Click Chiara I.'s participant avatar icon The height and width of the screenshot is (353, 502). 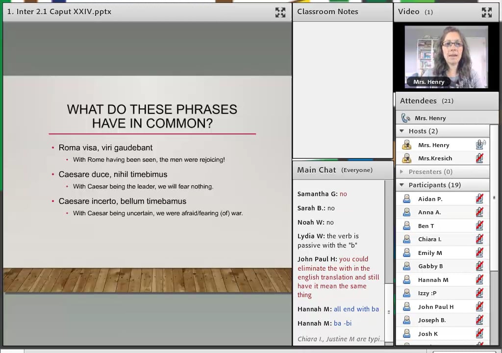[x=406, y=239]
